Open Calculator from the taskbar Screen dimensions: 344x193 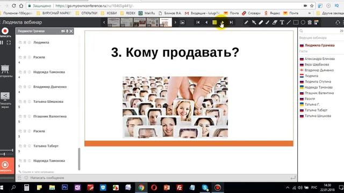(26, 188)
